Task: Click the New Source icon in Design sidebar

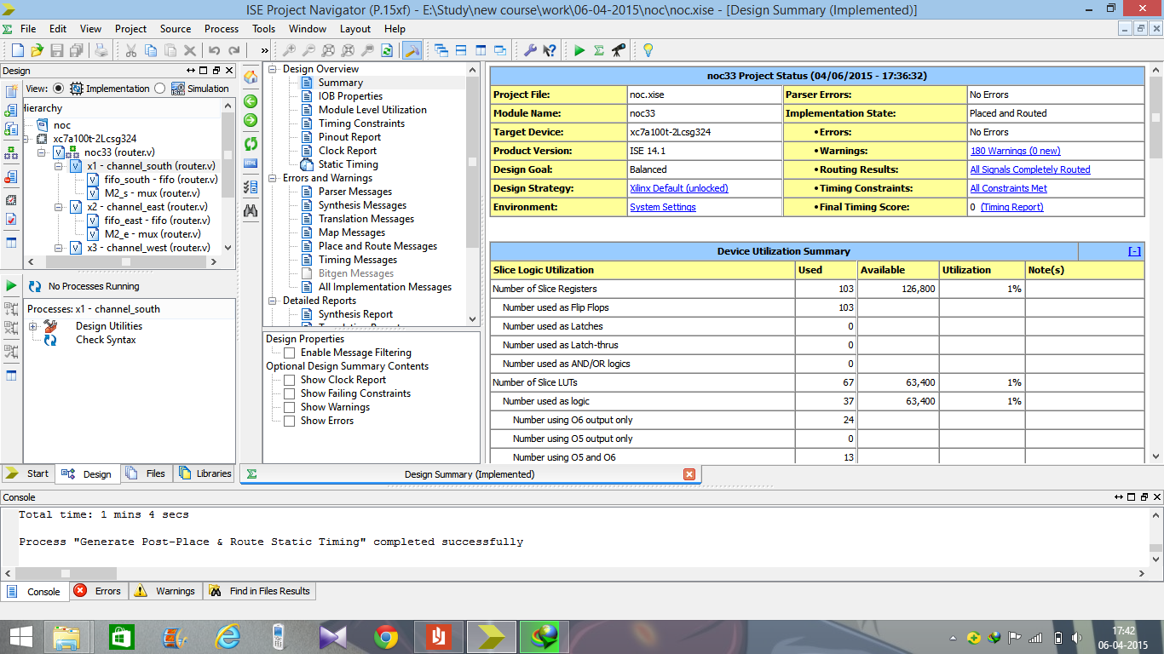Action: point(11,91)
